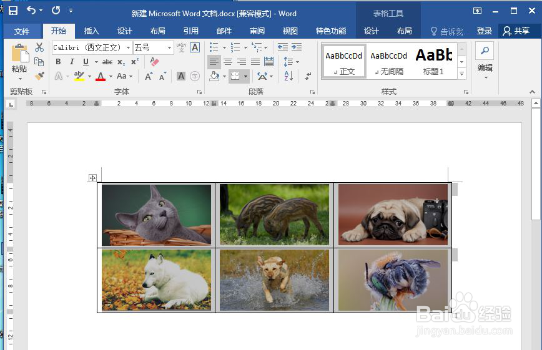Open text effects letter A icon
Image resolution: width=542 pixels, height=350 pixels.
click(59, 76)
